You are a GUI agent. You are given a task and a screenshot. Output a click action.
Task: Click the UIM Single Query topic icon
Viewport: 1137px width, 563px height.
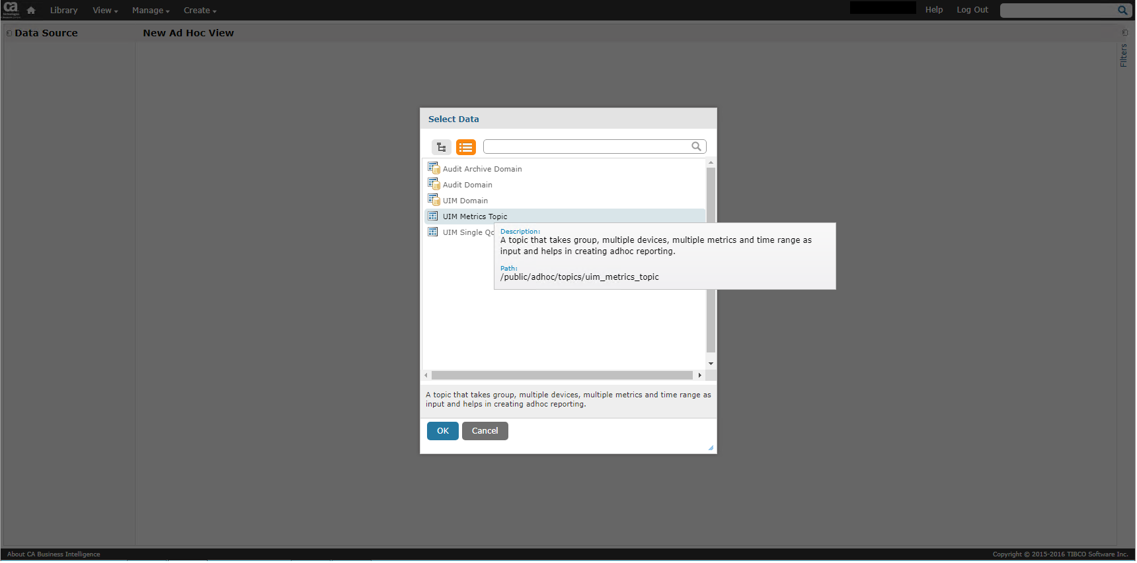point(433,232)
